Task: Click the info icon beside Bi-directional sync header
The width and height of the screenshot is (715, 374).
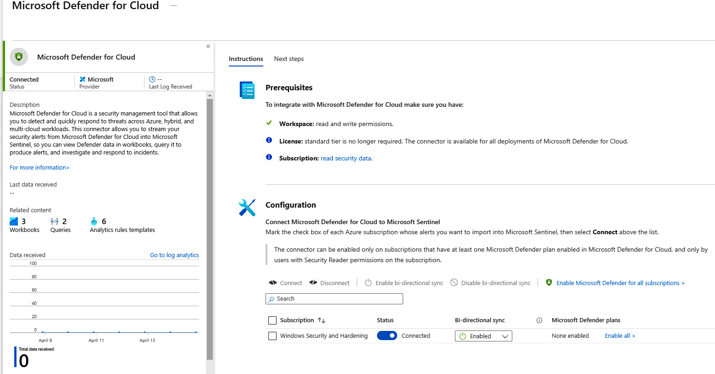Action: 539,320
